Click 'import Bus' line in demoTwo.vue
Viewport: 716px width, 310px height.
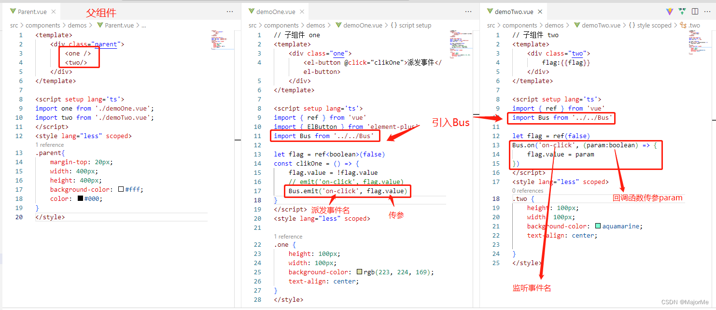pos(562,117)
